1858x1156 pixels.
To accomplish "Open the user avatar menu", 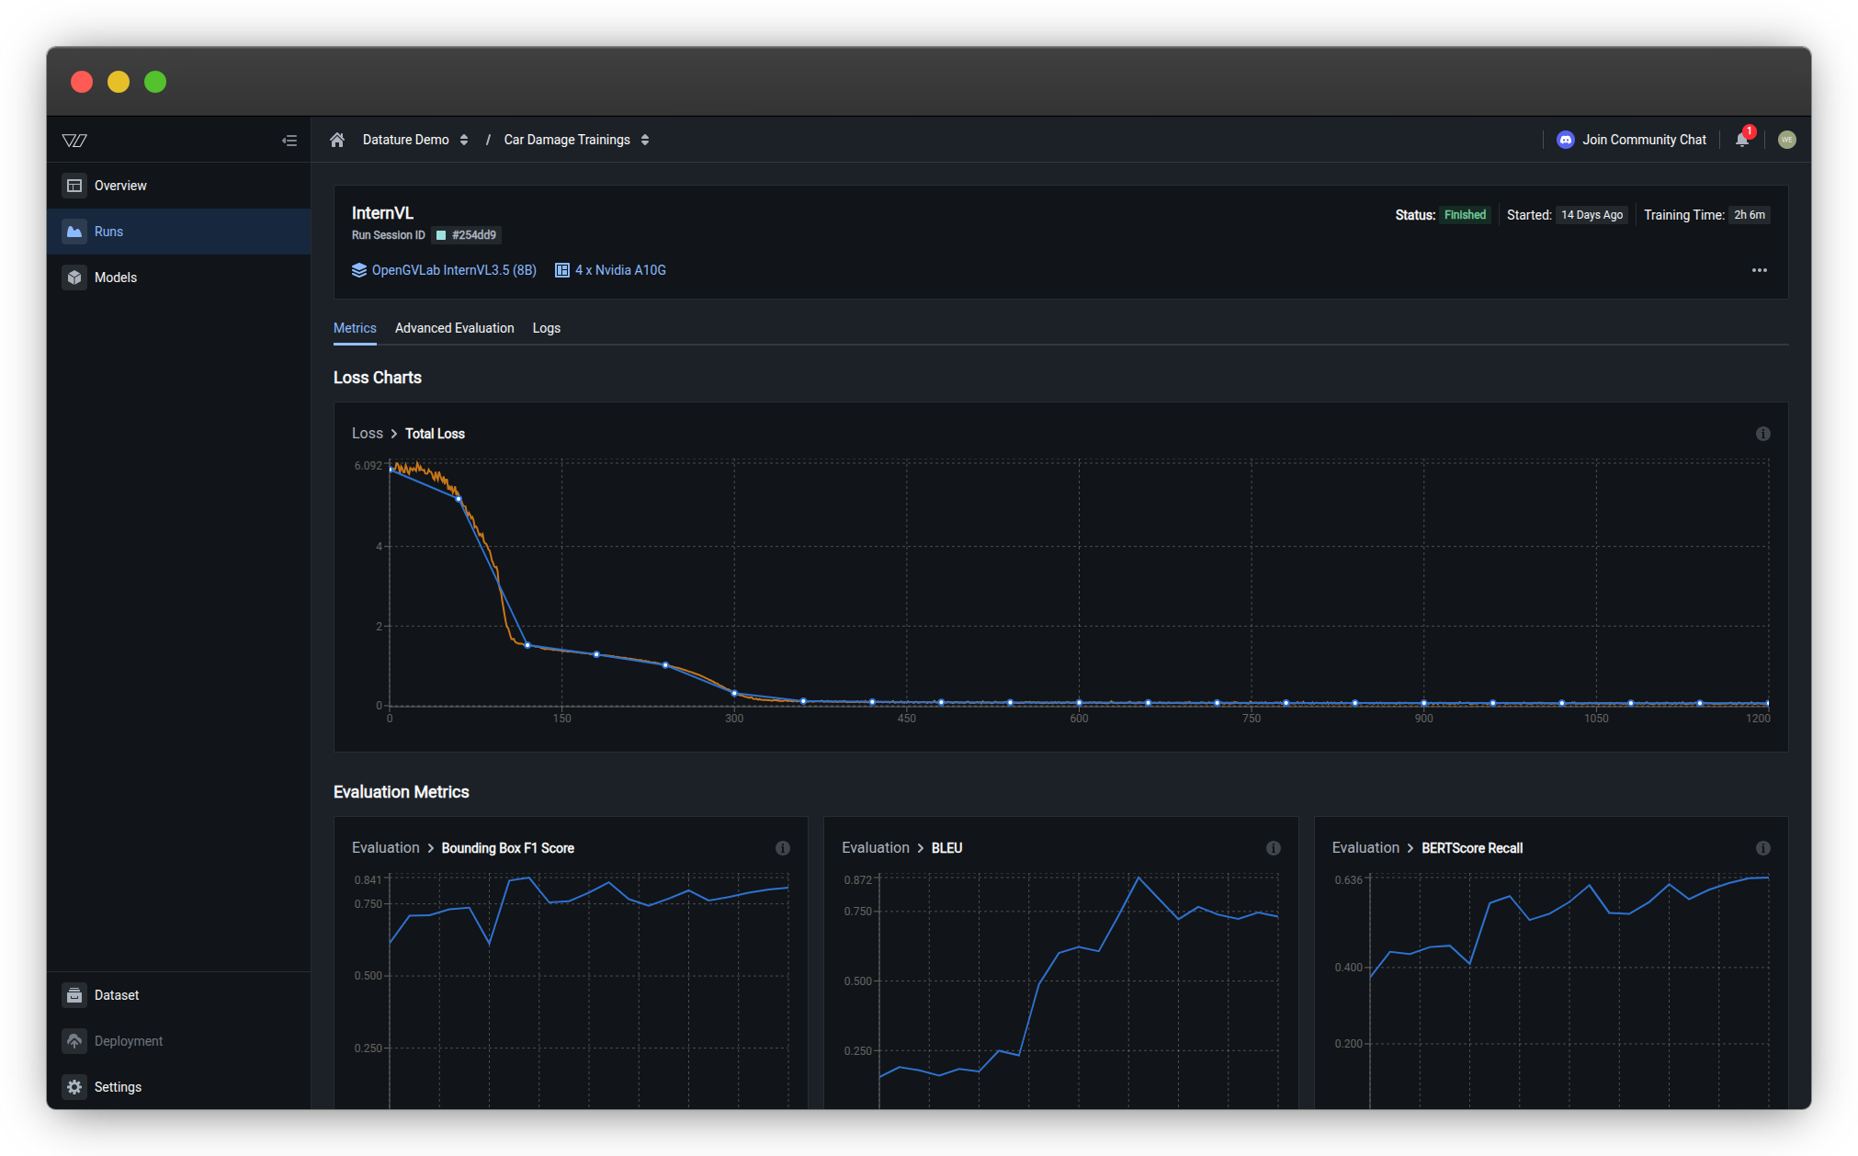I will (1786, 140).
